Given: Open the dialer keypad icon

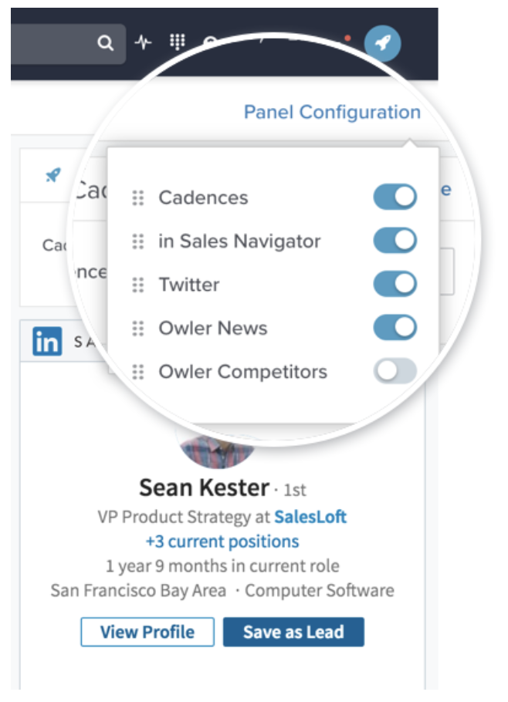Looking at the screenshot, I should point(178,42).
